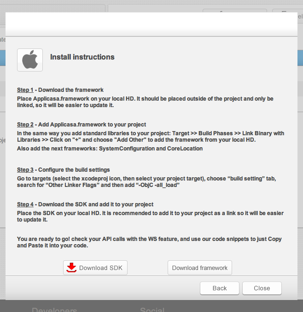The width and height of the screenshot is (303, 312).
Task: Click the underlined Step 2 label
Action: (x=25, y=125)
